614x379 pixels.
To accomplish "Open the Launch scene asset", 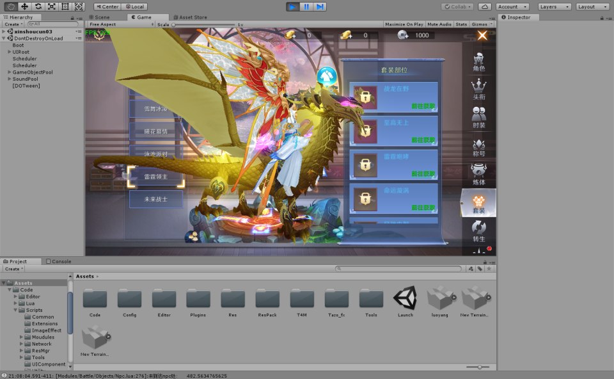I will (405, 302).
